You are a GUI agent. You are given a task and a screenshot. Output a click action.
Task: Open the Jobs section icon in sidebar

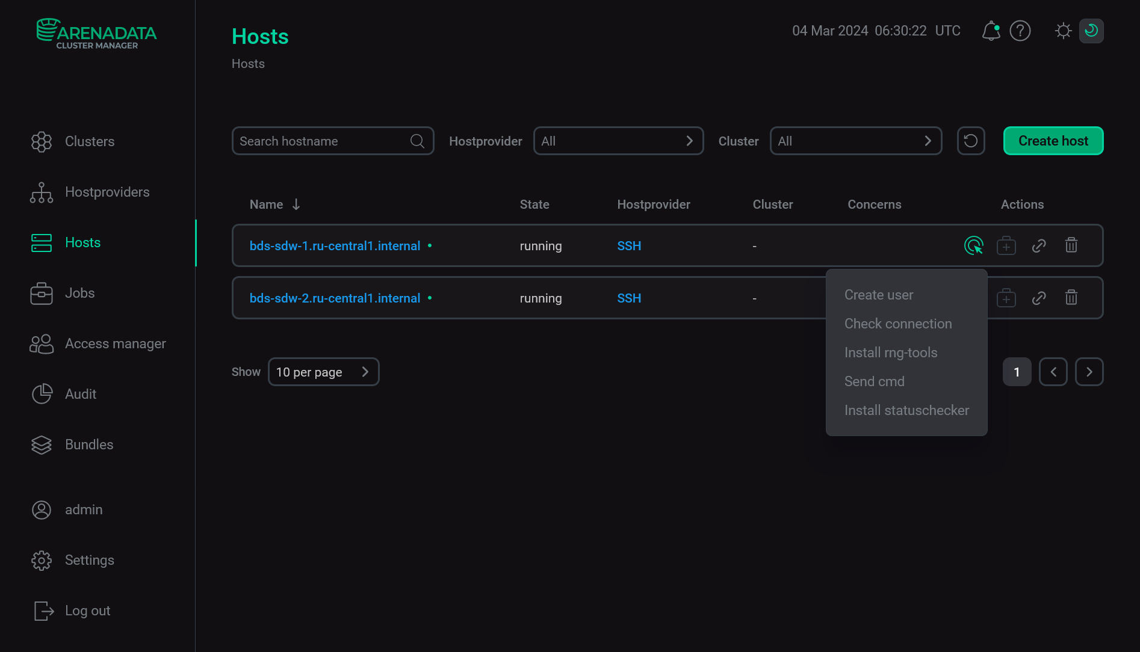(41, 293)
